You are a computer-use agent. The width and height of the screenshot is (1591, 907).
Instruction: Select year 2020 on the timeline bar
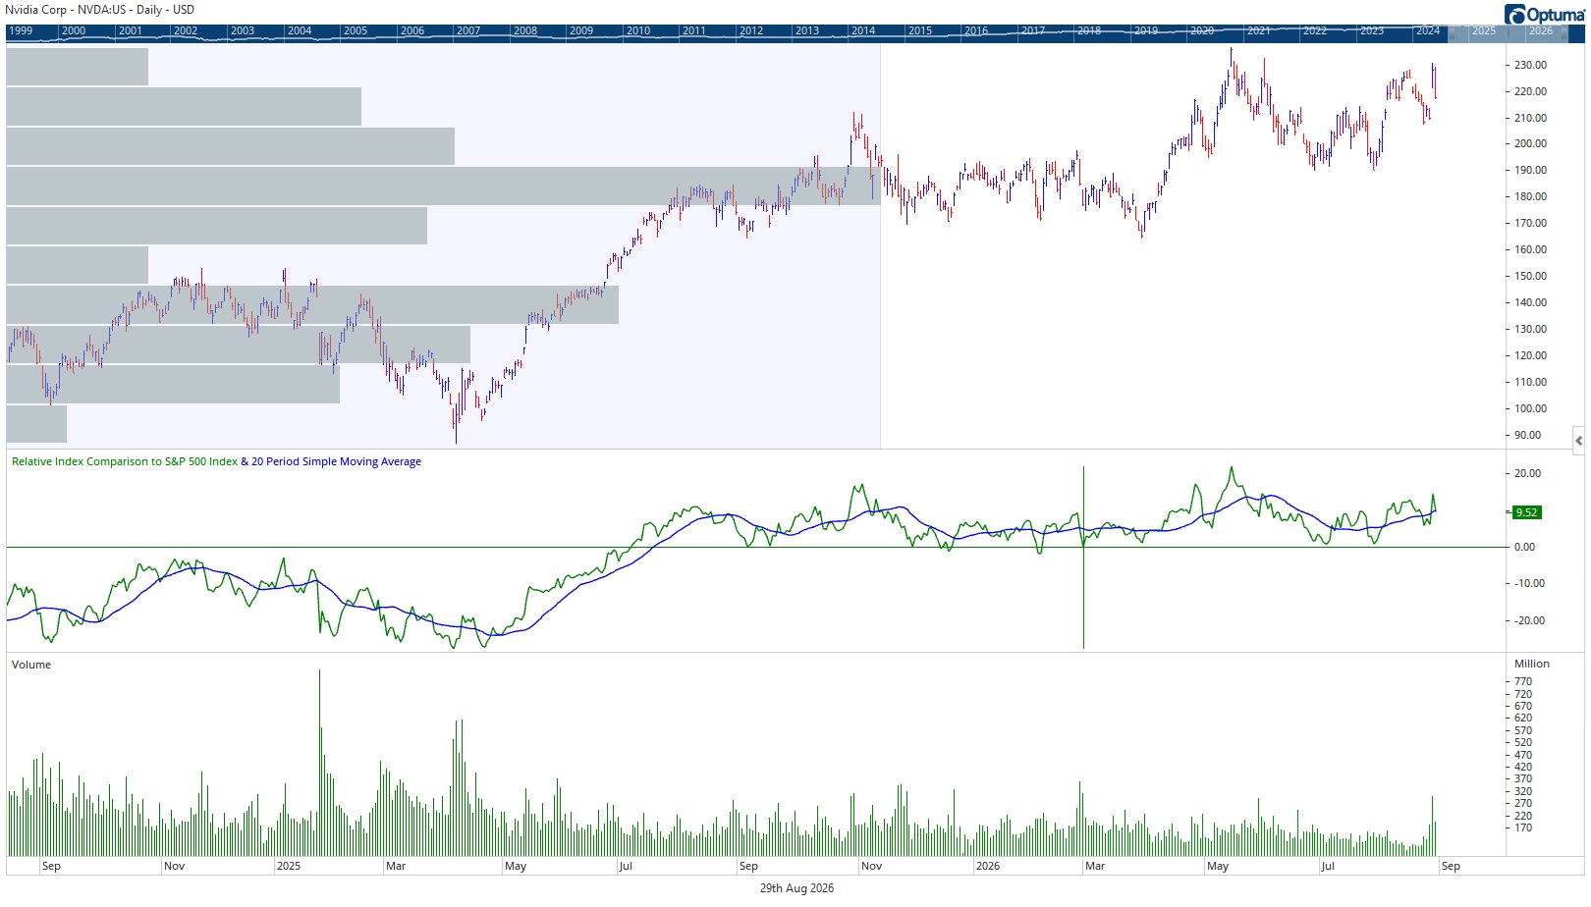pos(1202,31)
